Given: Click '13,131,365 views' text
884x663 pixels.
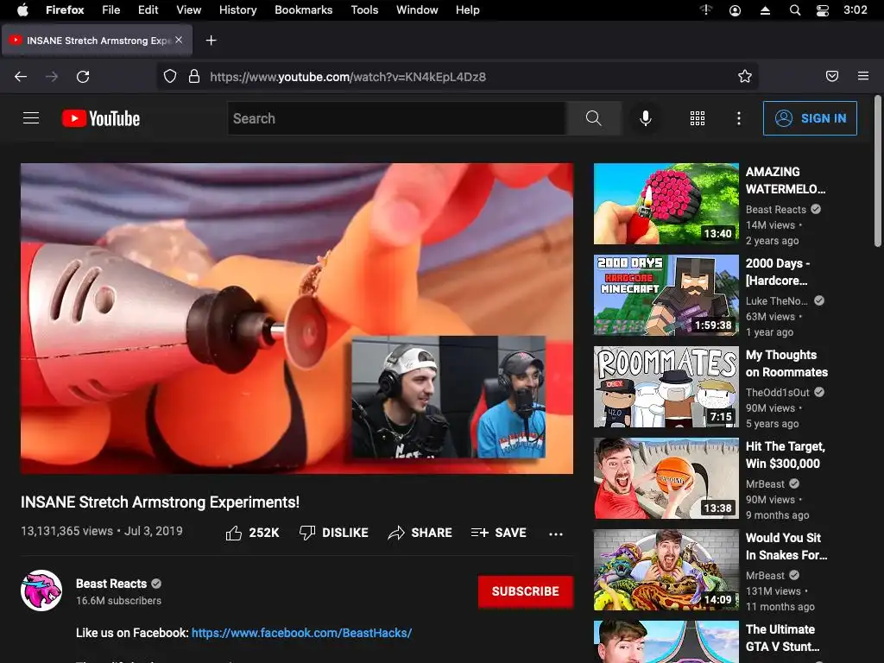Looking at the screenshot, I should (66, 531).
